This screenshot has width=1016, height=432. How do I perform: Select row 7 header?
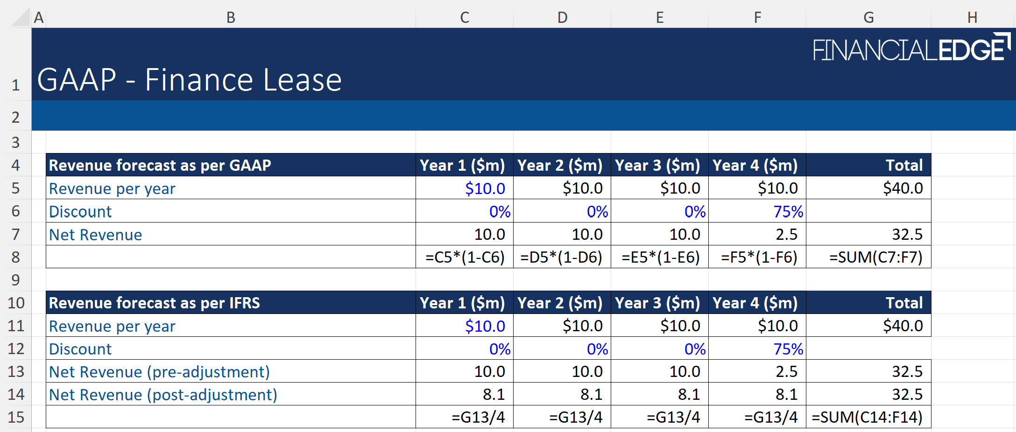point(16,234)
